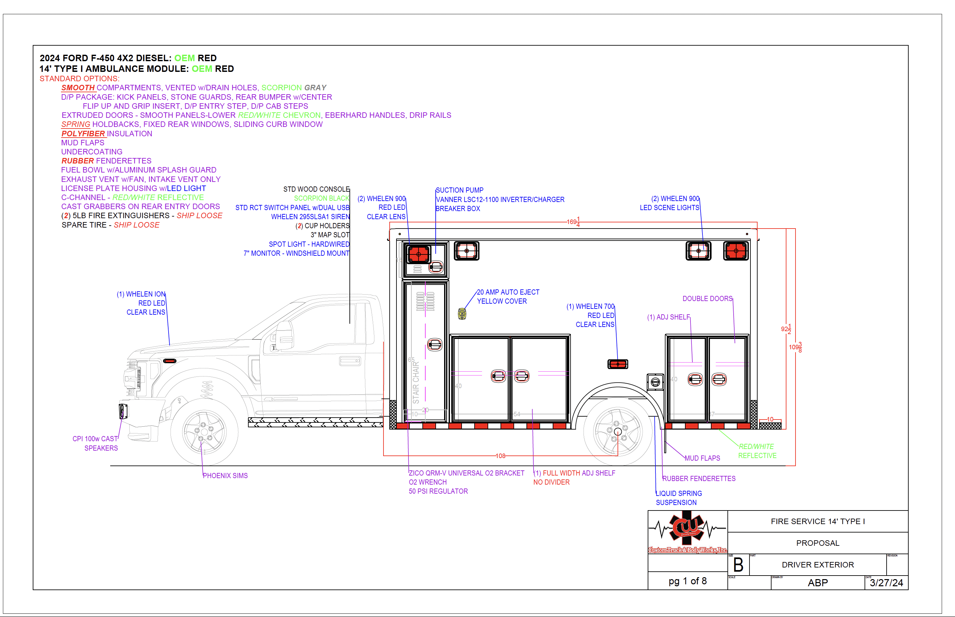Click 'ZICO QRM-V UNIVERSAL O2 BRACKET' text
This screenshot has height=617, width=955.
pyautogui.click(x=466, y=473)
